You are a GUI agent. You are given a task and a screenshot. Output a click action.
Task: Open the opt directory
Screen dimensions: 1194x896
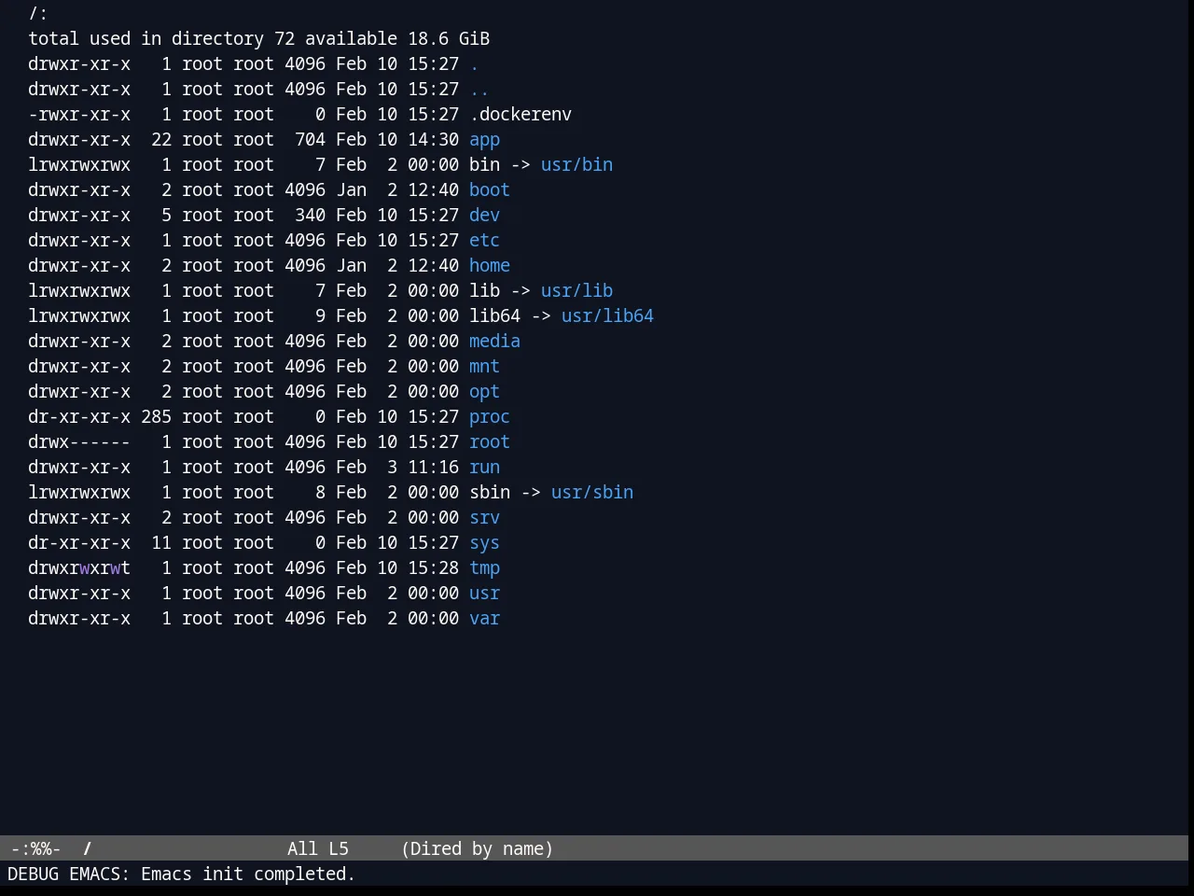point(484,391)
